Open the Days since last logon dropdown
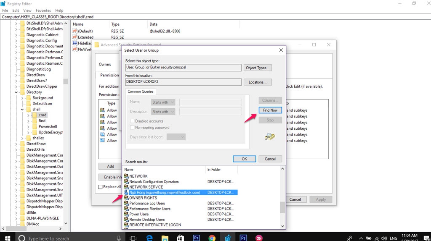This screenshot has height=241, width=431. [x=176, y=137]
